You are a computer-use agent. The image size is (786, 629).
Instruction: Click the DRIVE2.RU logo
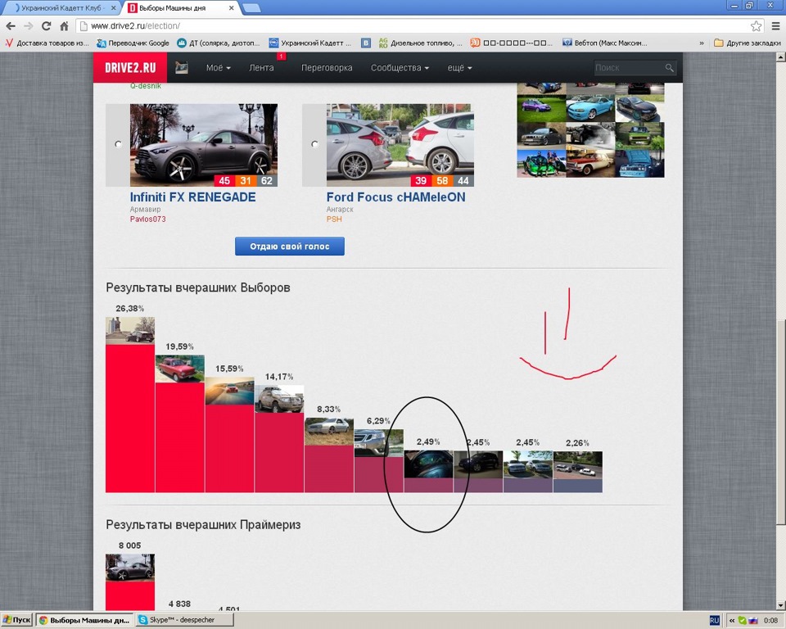tap(130, 68)
